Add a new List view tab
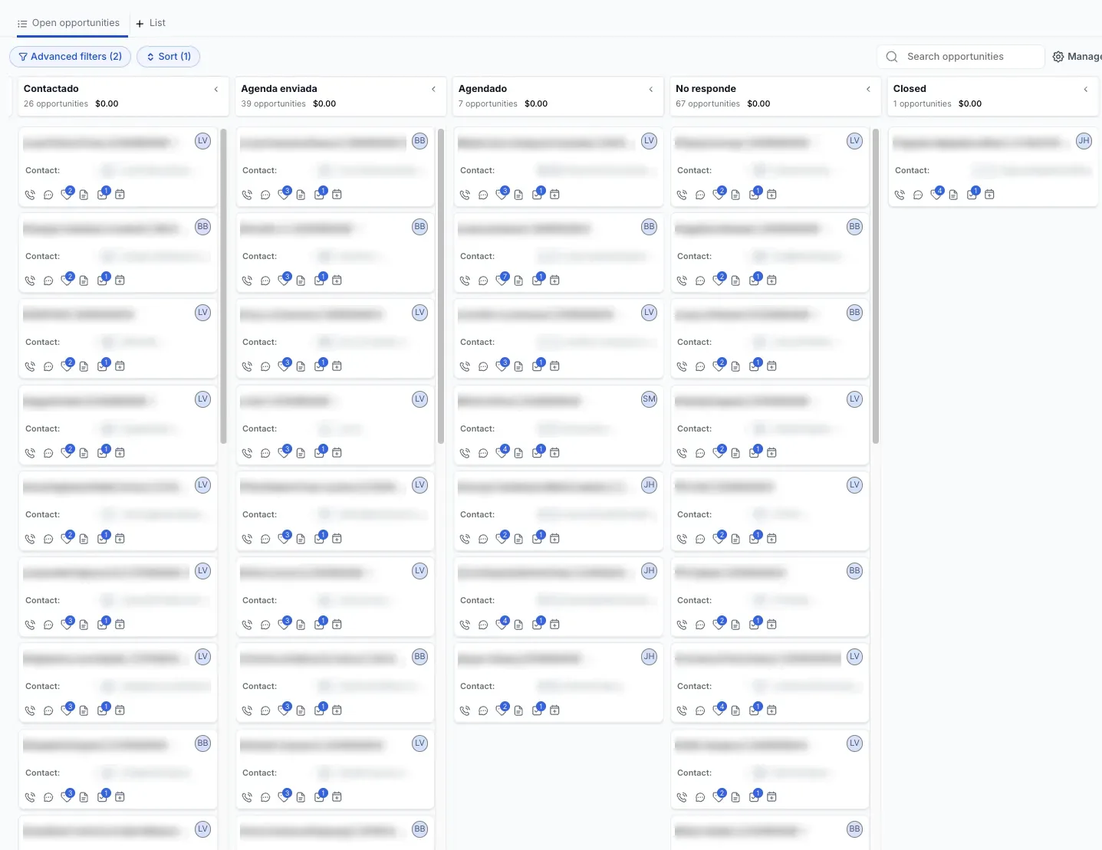Image resolution: width=1102 pixels, height=850 pixels. click(150, 23)
